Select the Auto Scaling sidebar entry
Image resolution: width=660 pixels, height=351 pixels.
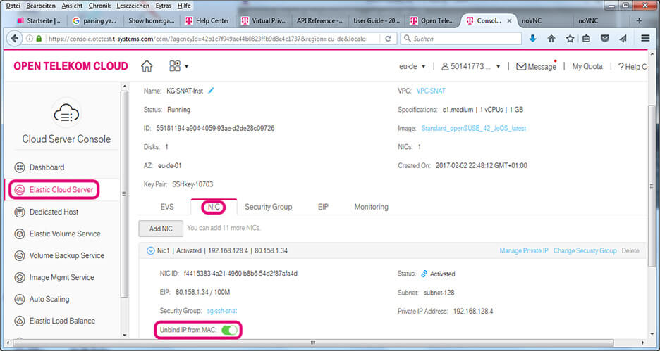[x=49, y=300]
